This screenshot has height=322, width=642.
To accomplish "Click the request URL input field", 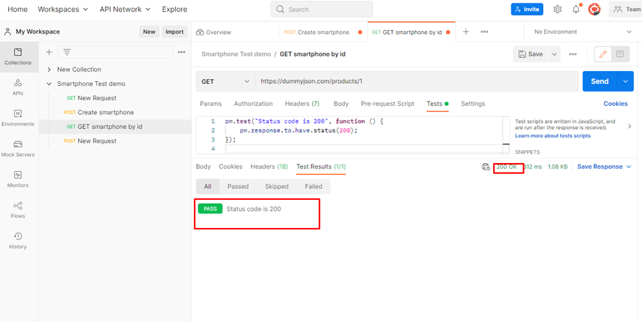I will click(x=417, y=81).
